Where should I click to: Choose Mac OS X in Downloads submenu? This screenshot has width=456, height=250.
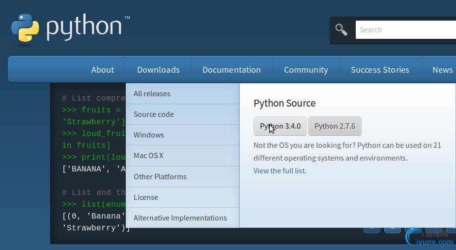pyautogui.click(x=182, y=156)
